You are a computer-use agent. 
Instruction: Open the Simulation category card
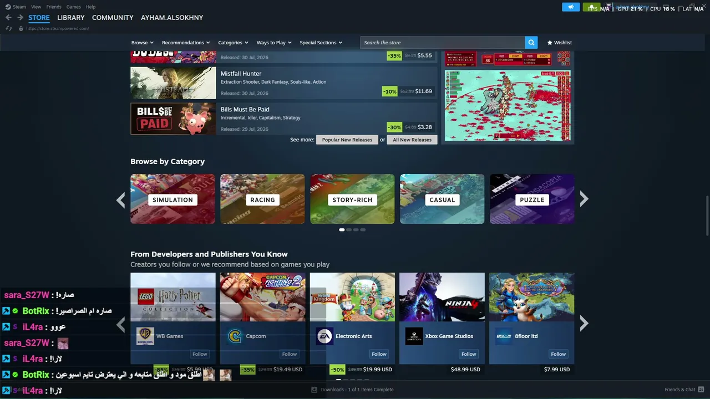(173, 199)
